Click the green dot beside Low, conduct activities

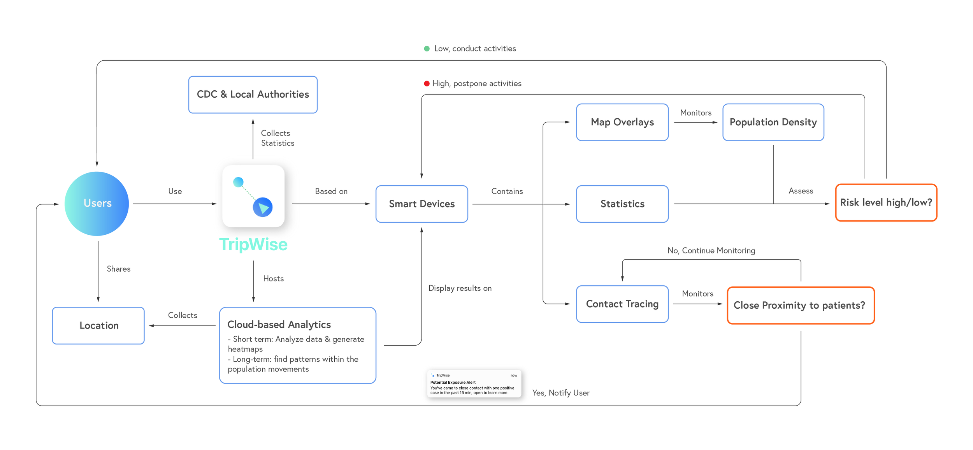click(x=427, y=49)
